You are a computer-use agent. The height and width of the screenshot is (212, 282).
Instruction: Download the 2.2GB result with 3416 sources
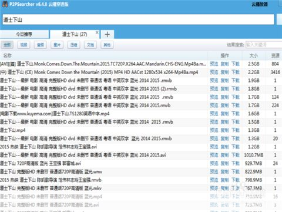tap(236, 72)
